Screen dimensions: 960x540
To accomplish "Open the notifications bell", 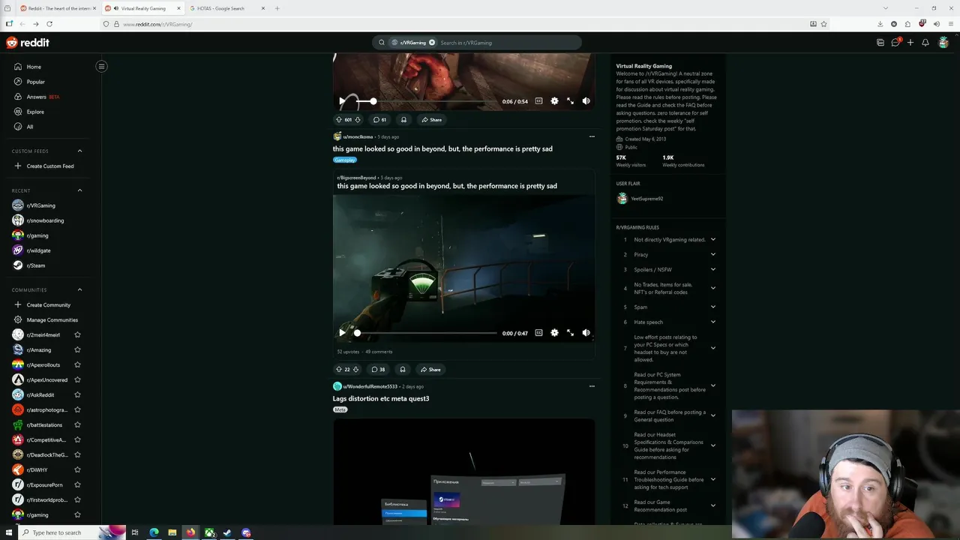I will pyautogui.click(x=925, y=43).
